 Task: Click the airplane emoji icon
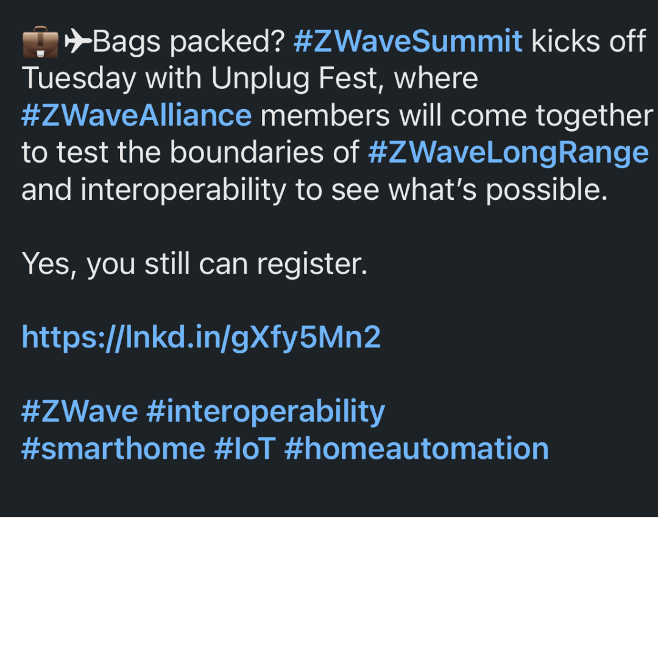[x=77, y=41]
